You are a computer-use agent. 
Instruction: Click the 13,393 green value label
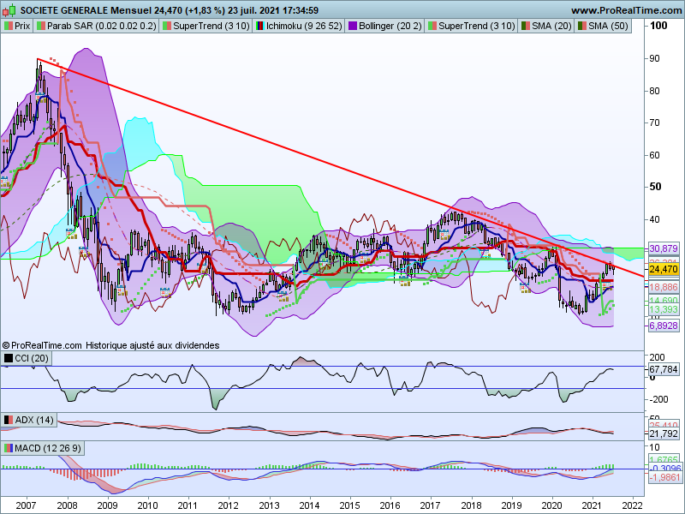[x=663, y=310]
